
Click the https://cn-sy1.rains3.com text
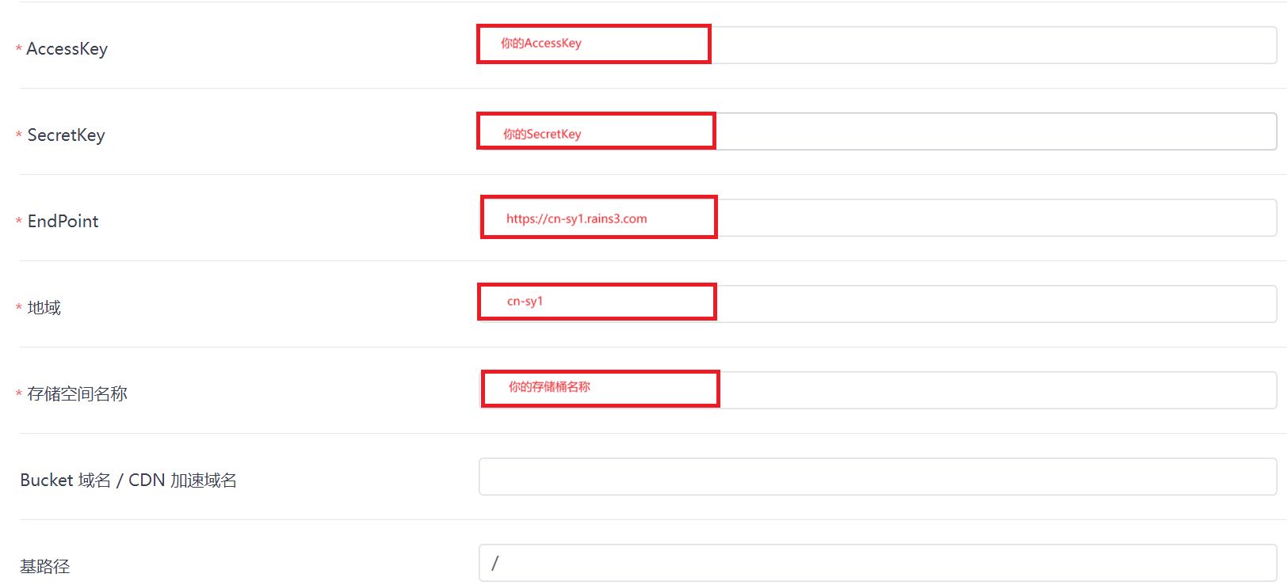click(576, 219)
